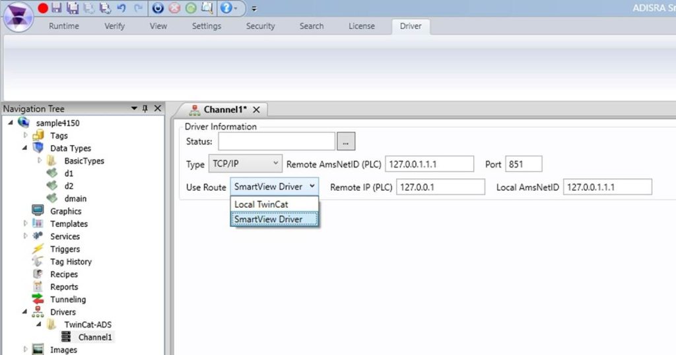This screenshot has height=355, width=676.
Task: Select Local TwinCat from the dropdown list
Action: (x=261, y=205)
